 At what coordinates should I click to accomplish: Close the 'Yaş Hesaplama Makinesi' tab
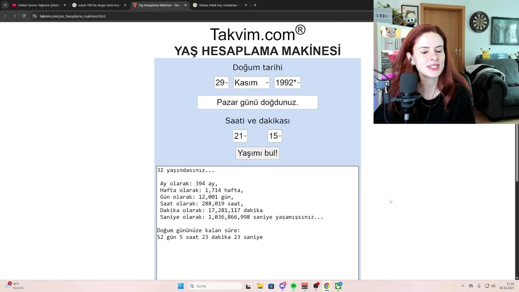coord(185,5)
